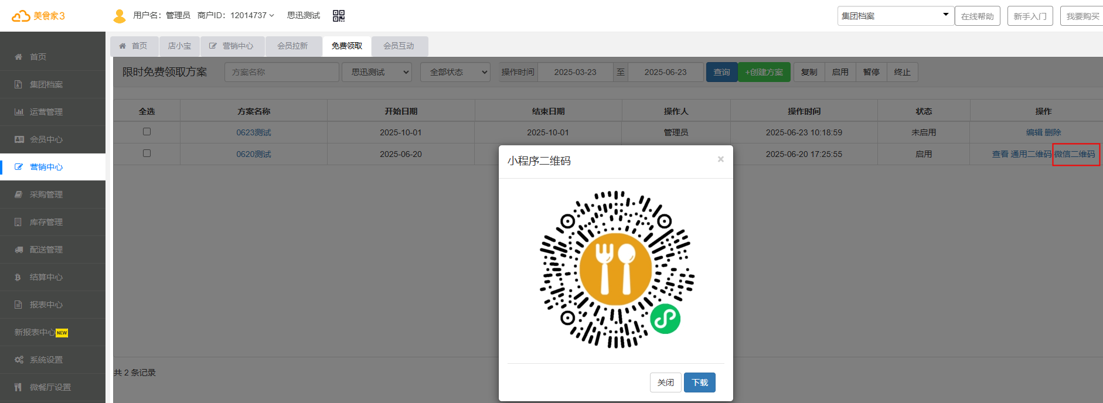Viewport: 1103px width, 403px height.
Task: Click the 采购管理 book icon
Action: [19, 194]
